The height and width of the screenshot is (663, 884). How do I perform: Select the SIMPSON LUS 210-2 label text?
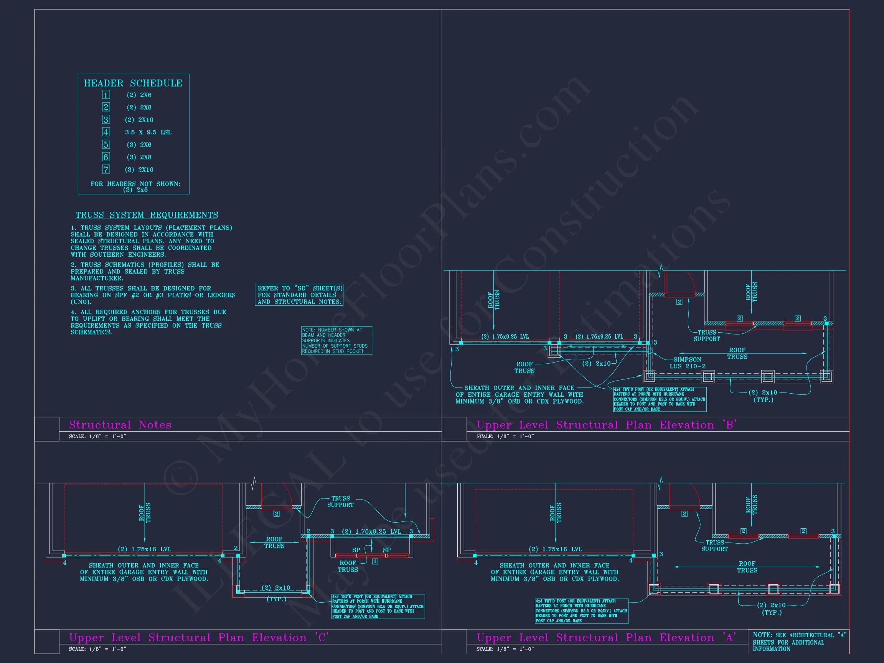[688, 363]
